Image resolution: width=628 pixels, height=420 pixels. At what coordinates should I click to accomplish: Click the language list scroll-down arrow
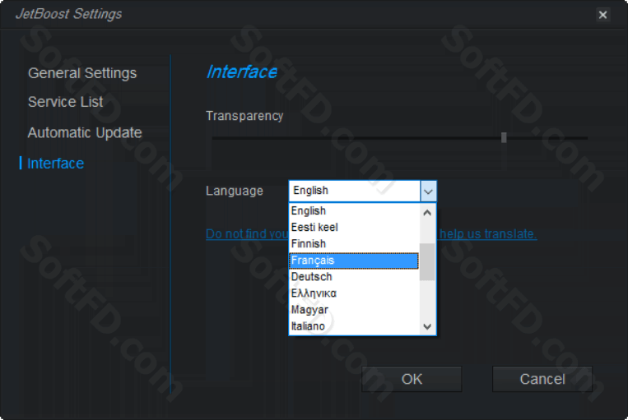427,326
